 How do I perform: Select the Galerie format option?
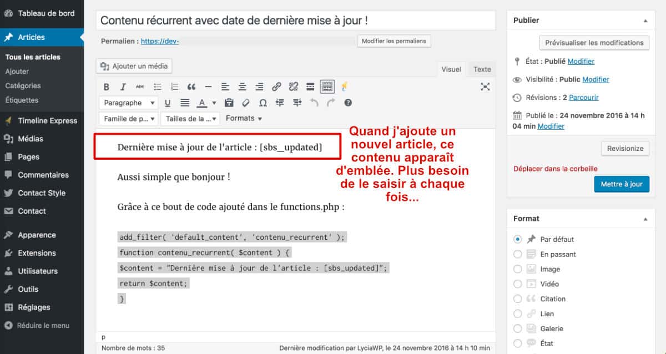(x=517, y=328)
